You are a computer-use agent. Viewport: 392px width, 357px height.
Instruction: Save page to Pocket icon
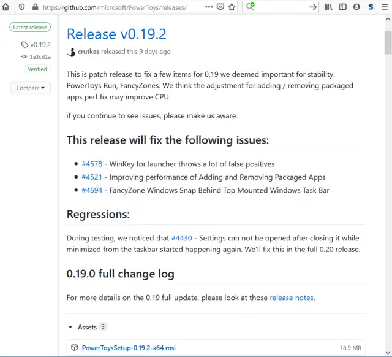tap(221, 7)
